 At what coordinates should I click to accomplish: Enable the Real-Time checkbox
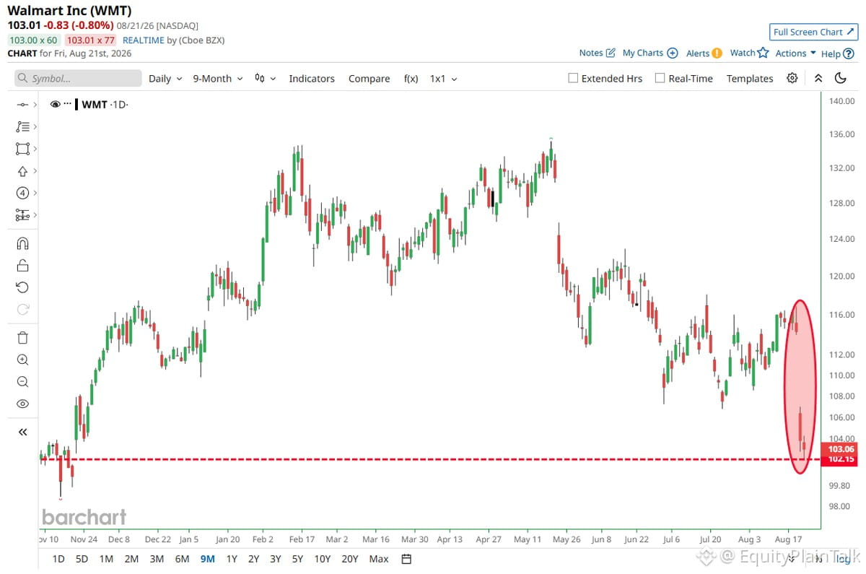[660, 78]
